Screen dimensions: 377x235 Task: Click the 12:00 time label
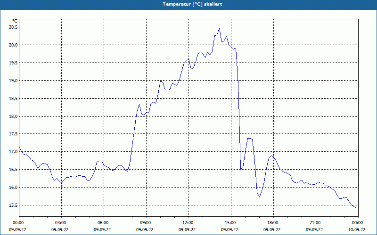(188, 223)
